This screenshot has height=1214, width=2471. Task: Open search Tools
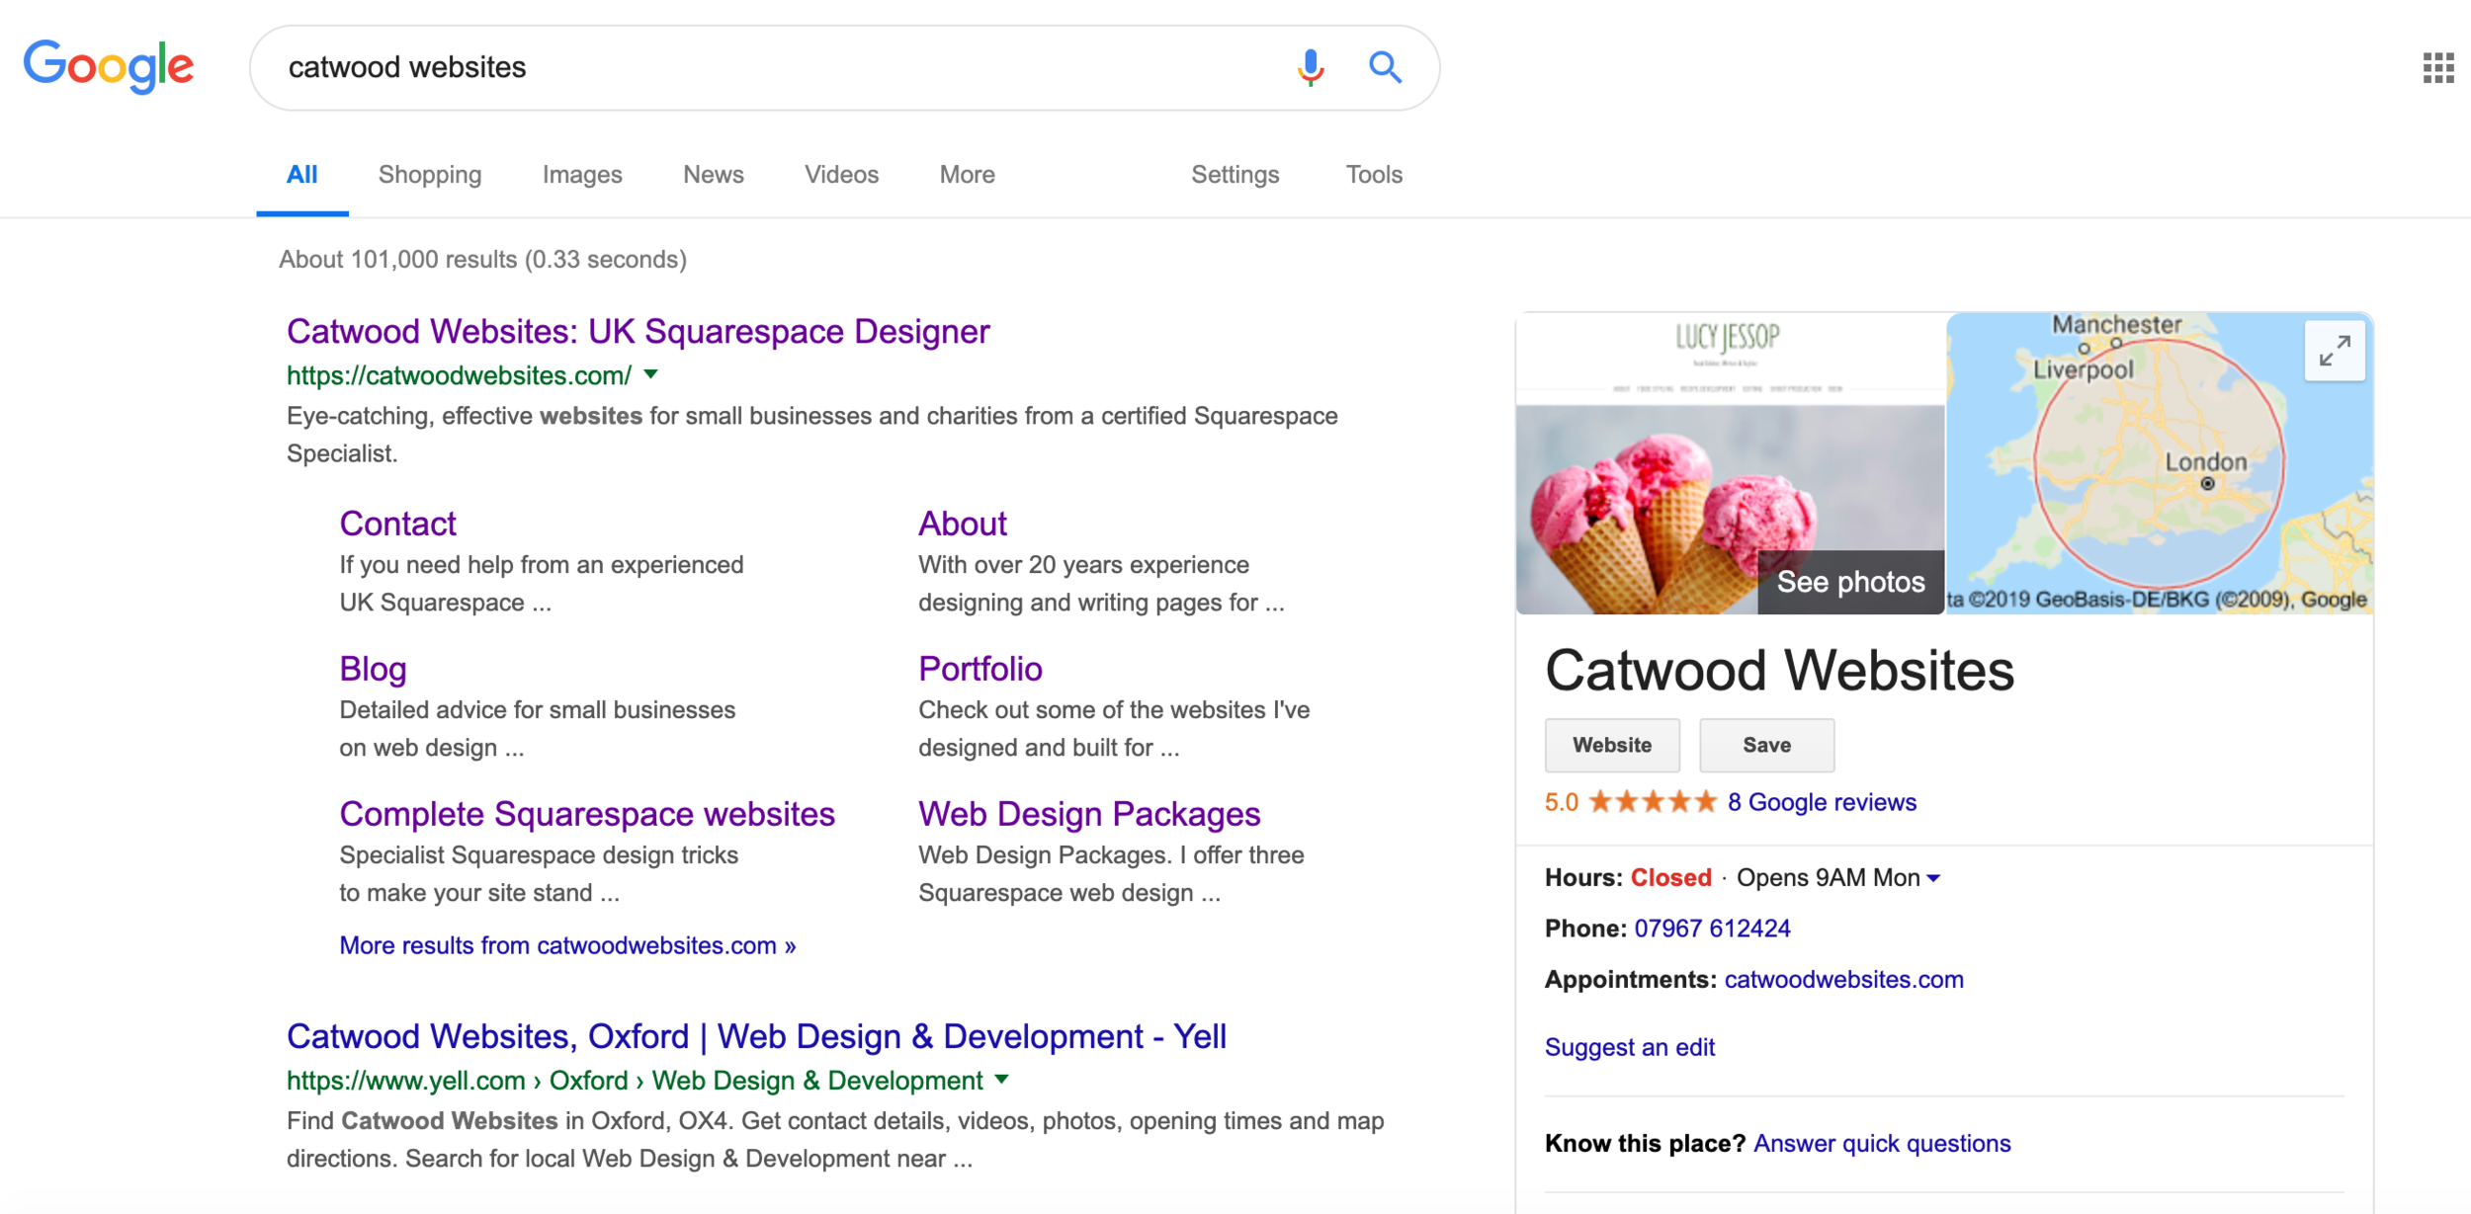(x=1374, y=175)
